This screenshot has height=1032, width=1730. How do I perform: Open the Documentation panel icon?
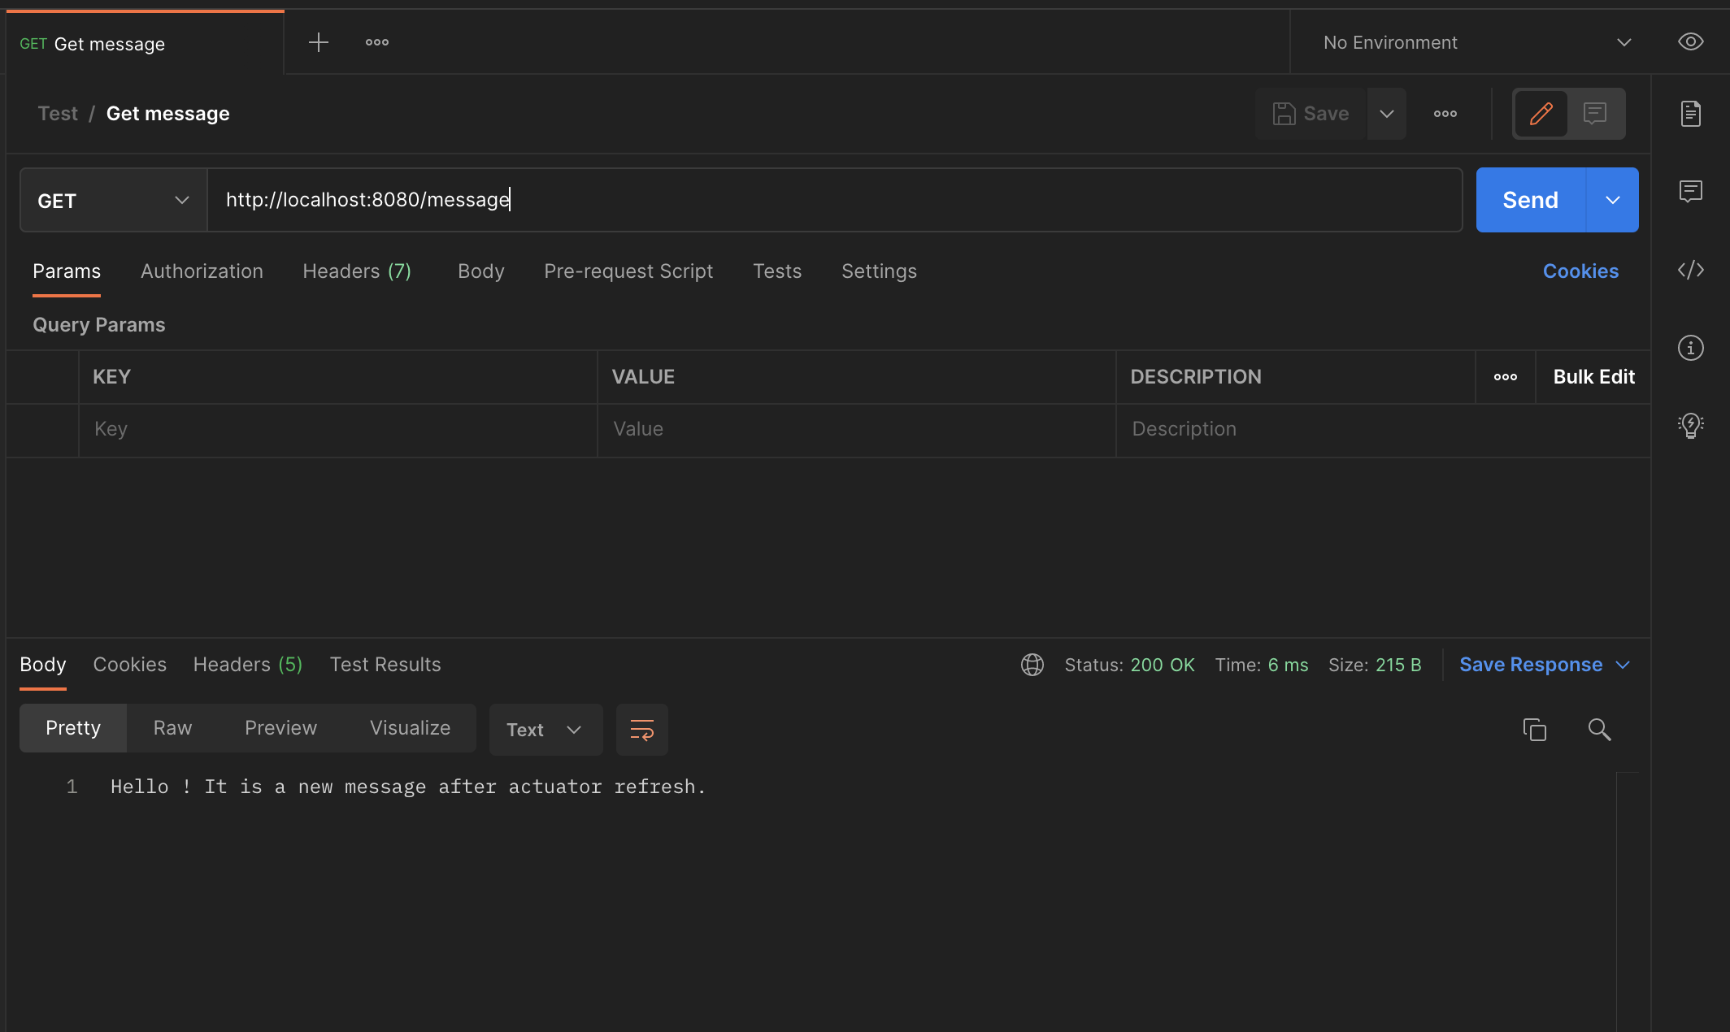click(x=1691, y=114)
